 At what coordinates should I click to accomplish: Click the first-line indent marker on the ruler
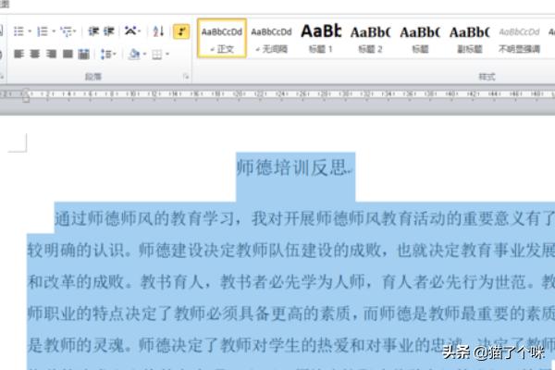tap(25, 92)
